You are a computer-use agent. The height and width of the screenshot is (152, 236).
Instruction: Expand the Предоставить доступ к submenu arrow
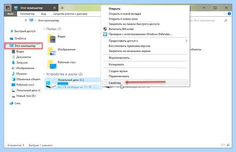click(186, 41)
